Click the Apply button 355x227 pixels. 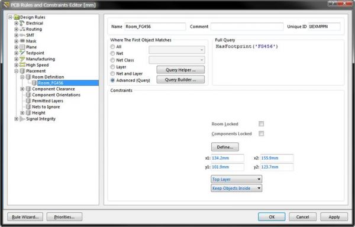point(334,217)
